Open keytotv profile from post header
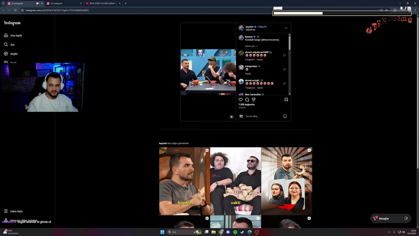 click(249, 27)
